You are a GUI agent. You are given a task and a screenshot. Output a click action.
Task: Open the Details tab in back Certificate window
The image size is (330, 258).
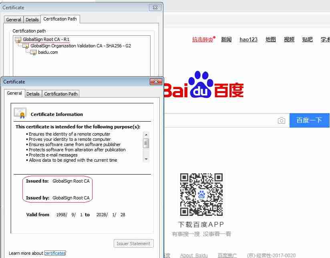pyautogui.click(x=32, y=20)
